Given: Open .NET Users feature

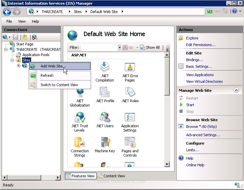Looking at the screenshot, I should click(105, 120).
